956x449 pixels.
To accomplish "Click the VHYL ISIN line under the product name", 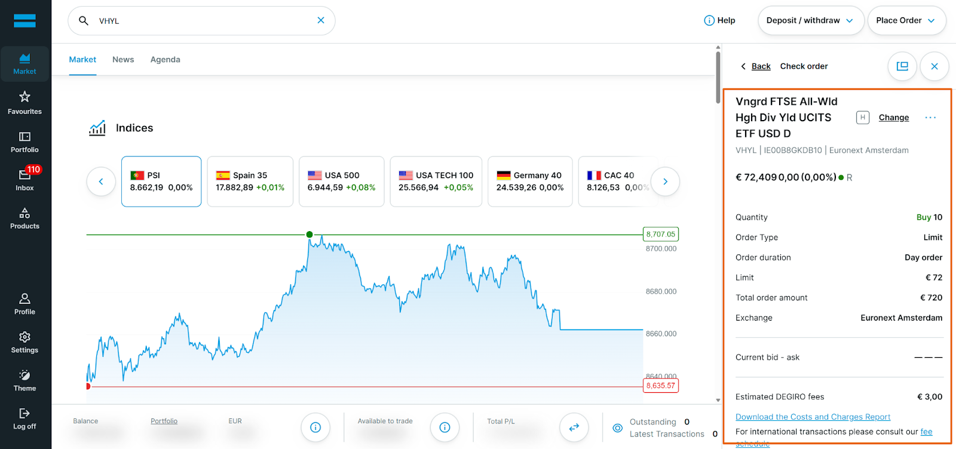I will pos(822,150).
